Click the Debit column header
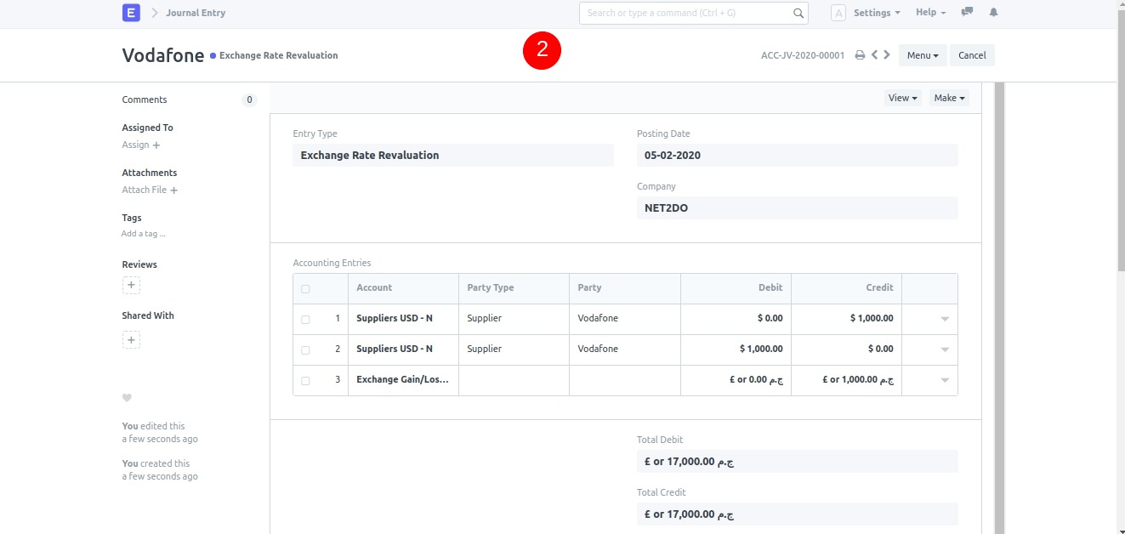Viewport: 1125px width, 534px height. pos(770,287)
